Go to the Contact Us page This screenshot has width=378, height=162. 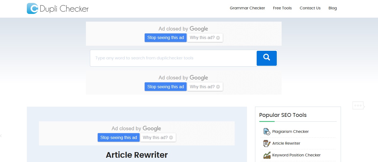310,8
